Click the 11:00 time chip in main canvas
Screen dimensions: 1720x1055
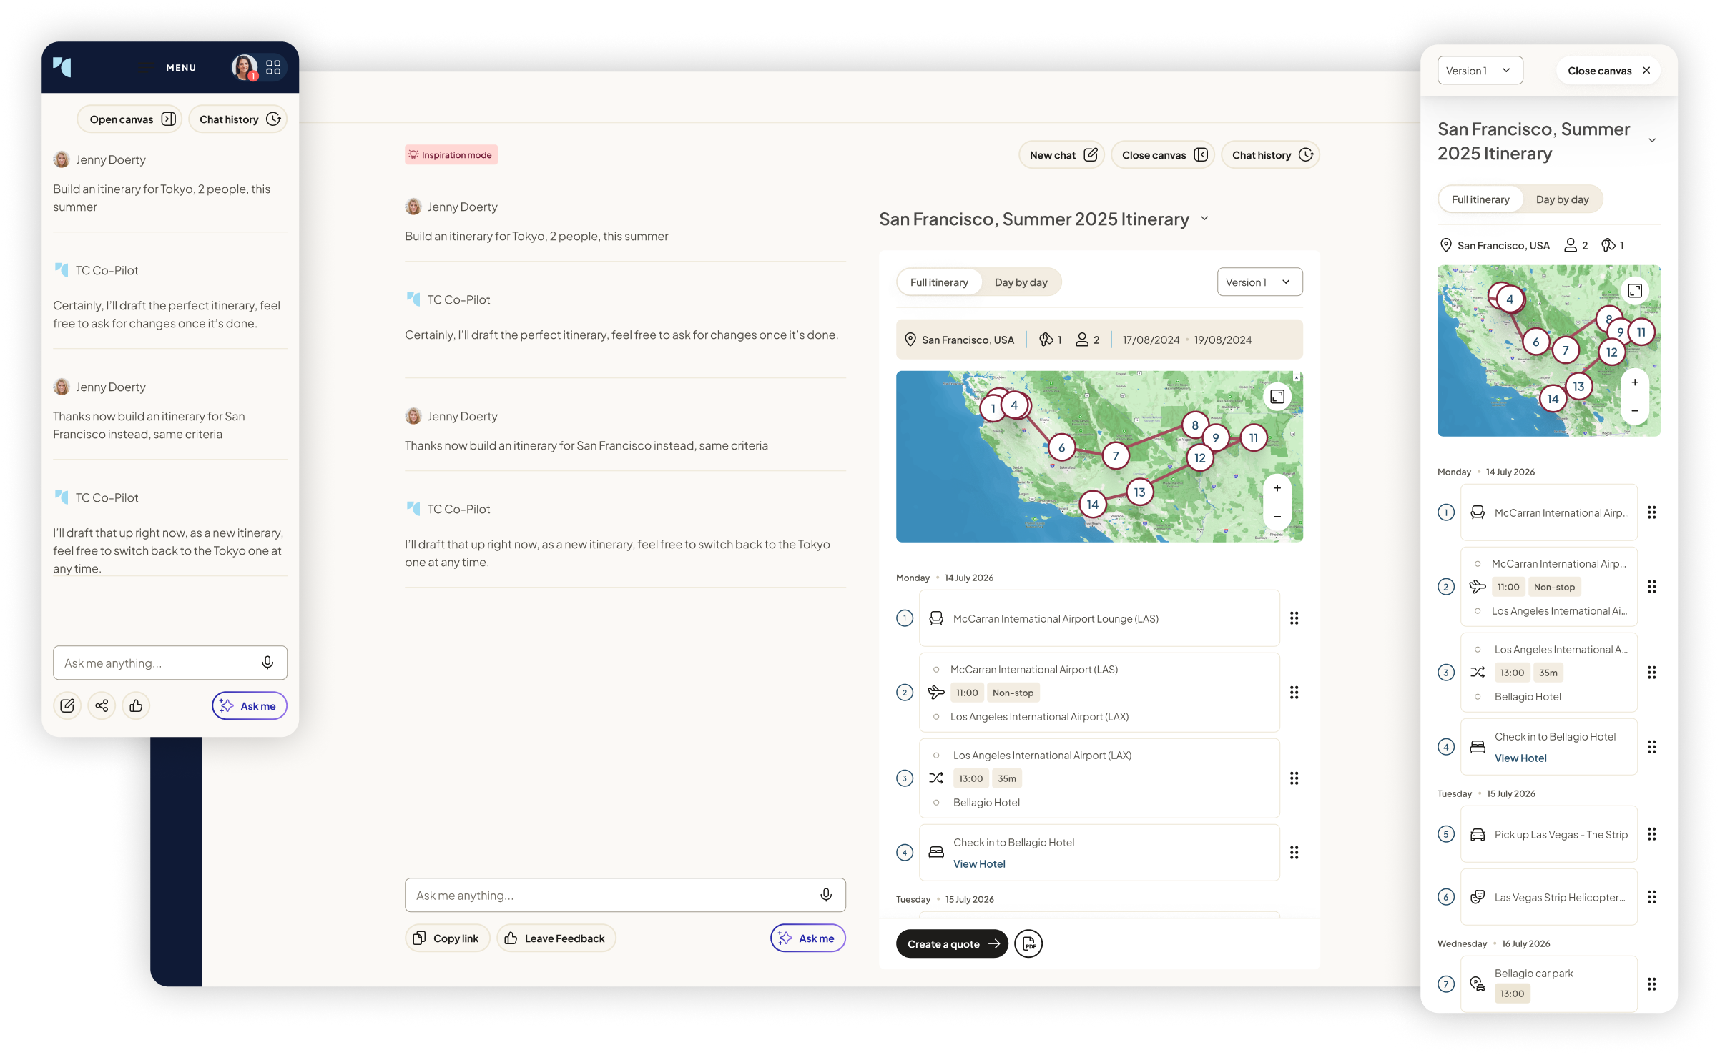967,693
